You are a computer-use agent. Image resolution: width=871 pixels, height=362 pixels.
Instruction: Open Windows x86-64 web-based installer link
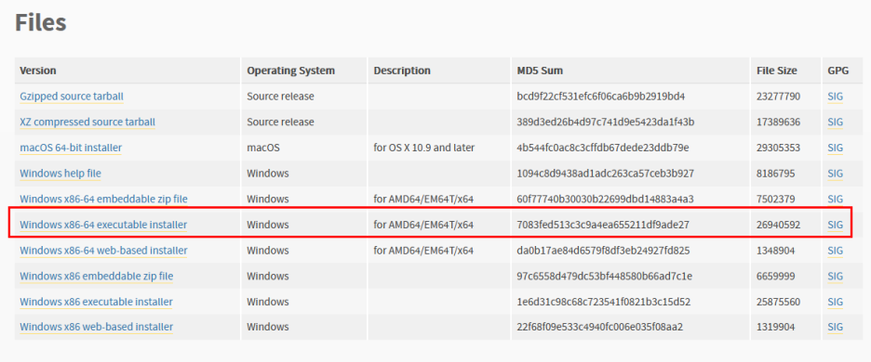[x=103, y=251]
